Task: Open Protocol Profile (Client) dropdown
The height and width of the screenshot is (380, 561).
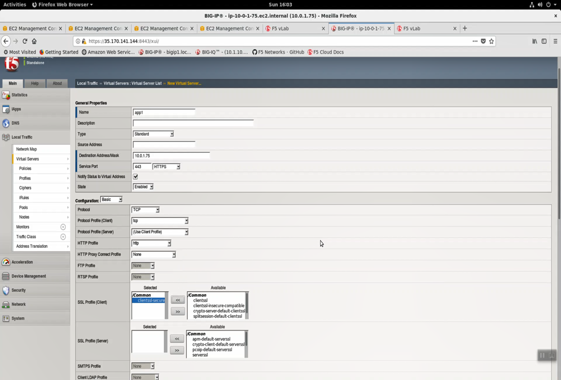Action: click(x=159, y=221)
